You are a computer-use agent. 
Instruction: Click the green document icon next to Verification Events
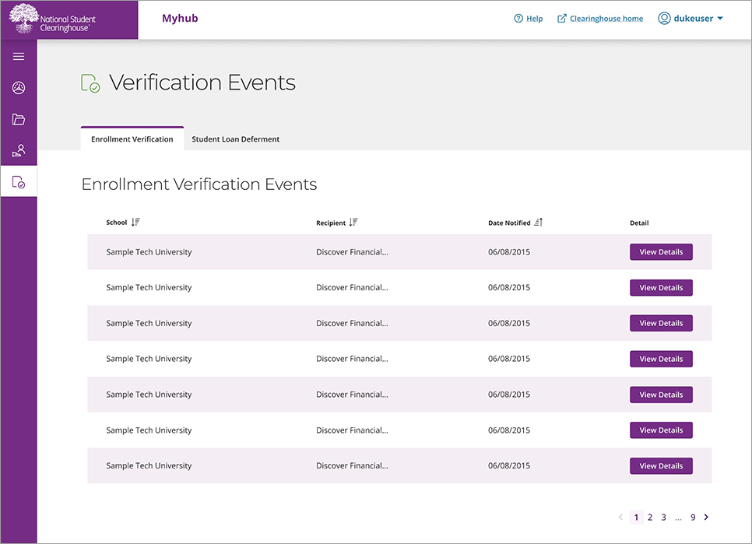click(90, 83)
